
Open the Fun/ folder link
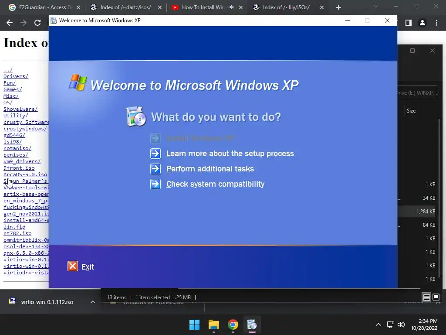click(x=10, y=83)
